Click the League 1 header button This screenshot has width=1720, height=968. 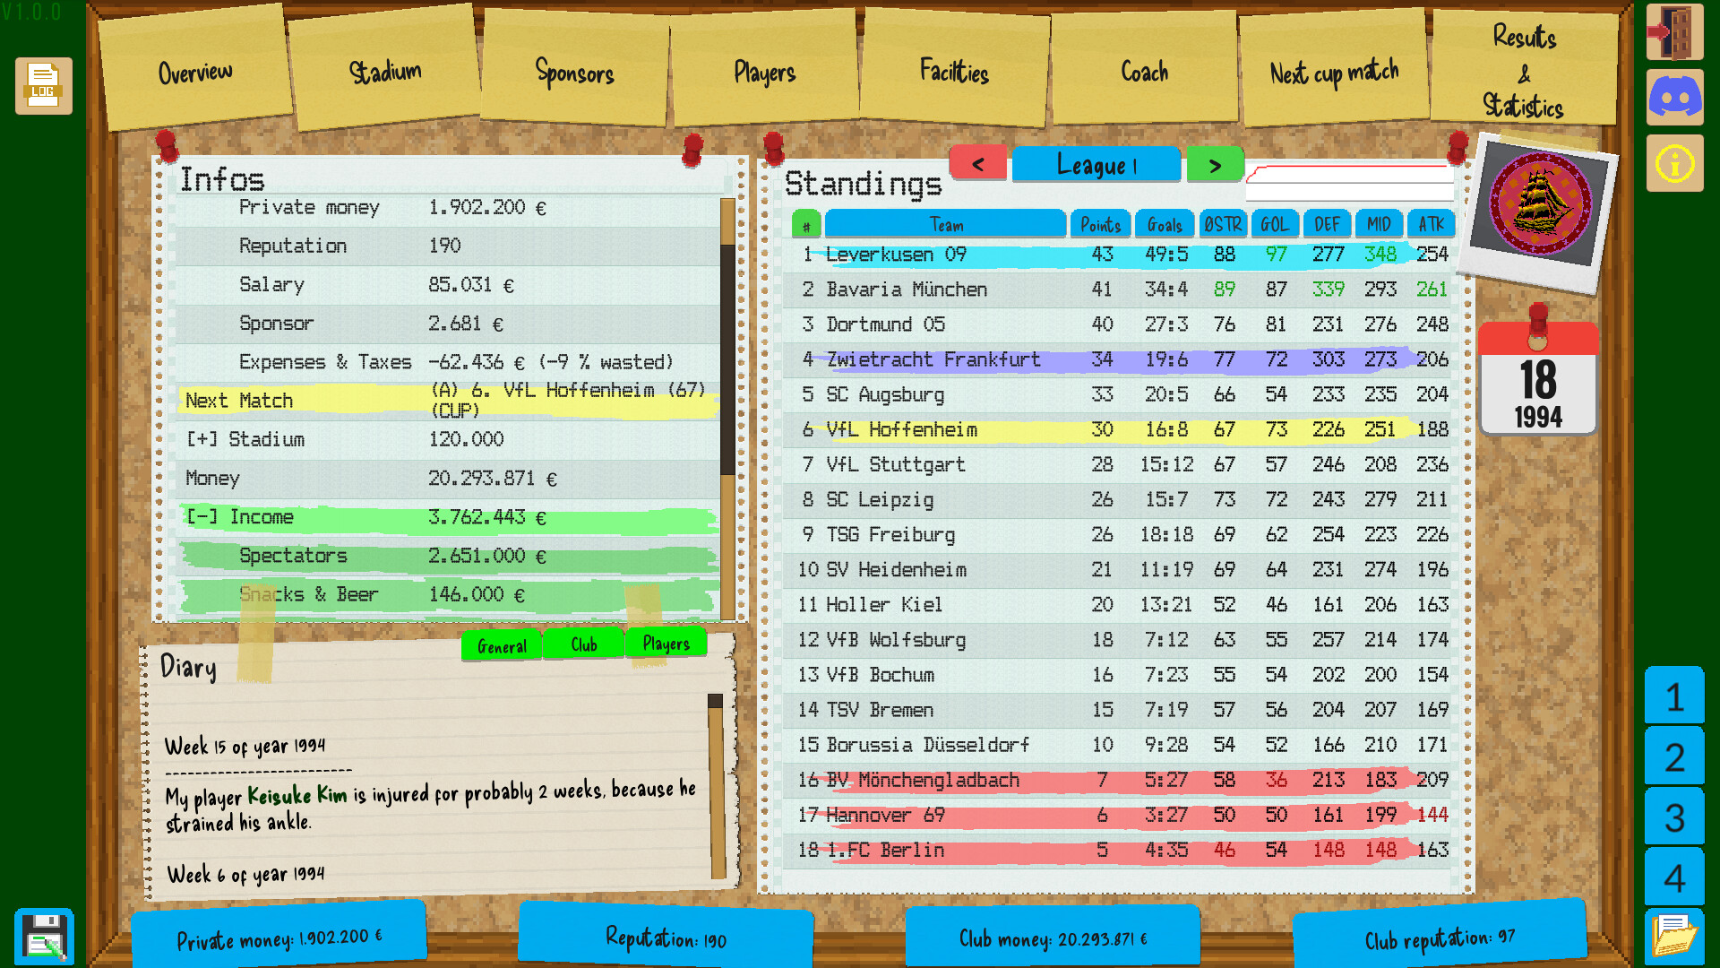click(x=1096, y=164)
